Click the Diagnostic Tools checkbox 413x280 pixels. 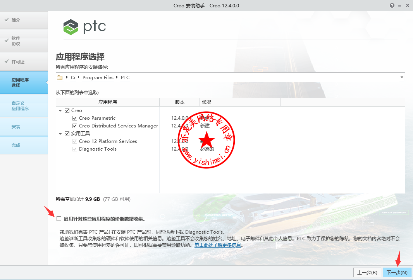pos(75,149)
